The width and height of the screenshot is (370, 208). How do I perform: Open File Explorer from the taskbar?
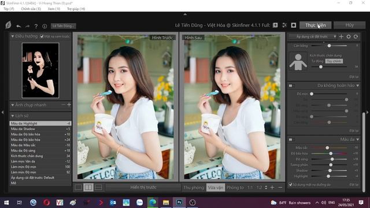click(x=166, y=203)
